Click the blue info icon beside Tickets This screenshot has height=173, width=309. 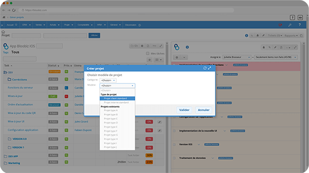click(x=246, y=35)
